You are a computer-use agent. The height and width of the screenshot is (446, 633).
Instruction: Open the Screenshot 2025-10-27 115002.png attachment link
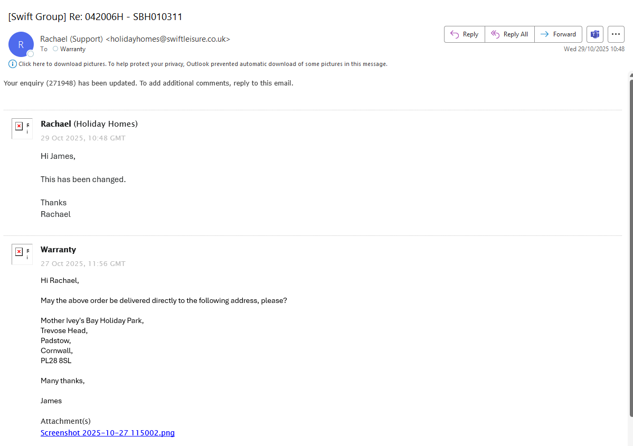click(x=108, y=433)
